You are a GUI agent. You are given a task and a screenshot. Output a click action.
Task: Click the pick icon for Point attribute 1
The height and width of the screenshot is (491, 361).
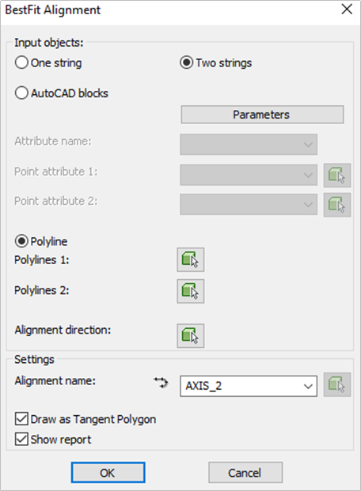coord(337,175)
